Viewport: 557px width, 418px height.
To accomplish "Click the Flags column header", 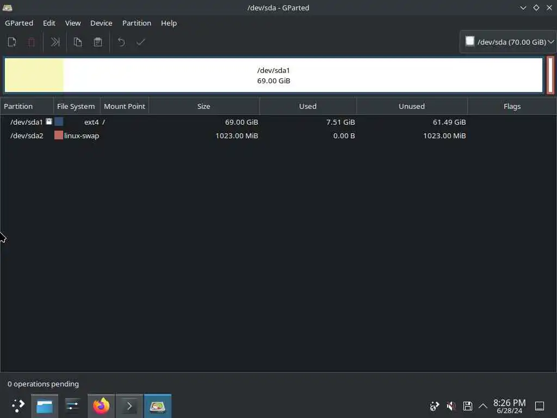I will click(x=512, y=106).
